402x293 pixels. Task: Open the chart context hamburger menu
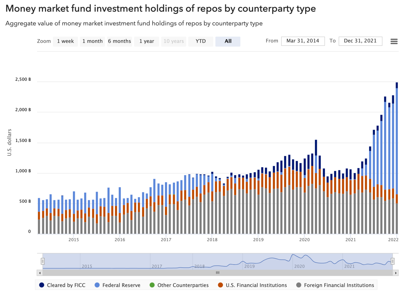[394, 42]
